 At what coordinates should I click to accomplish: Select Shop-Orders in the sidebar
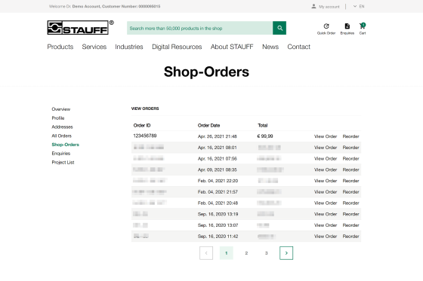[65, 145]
